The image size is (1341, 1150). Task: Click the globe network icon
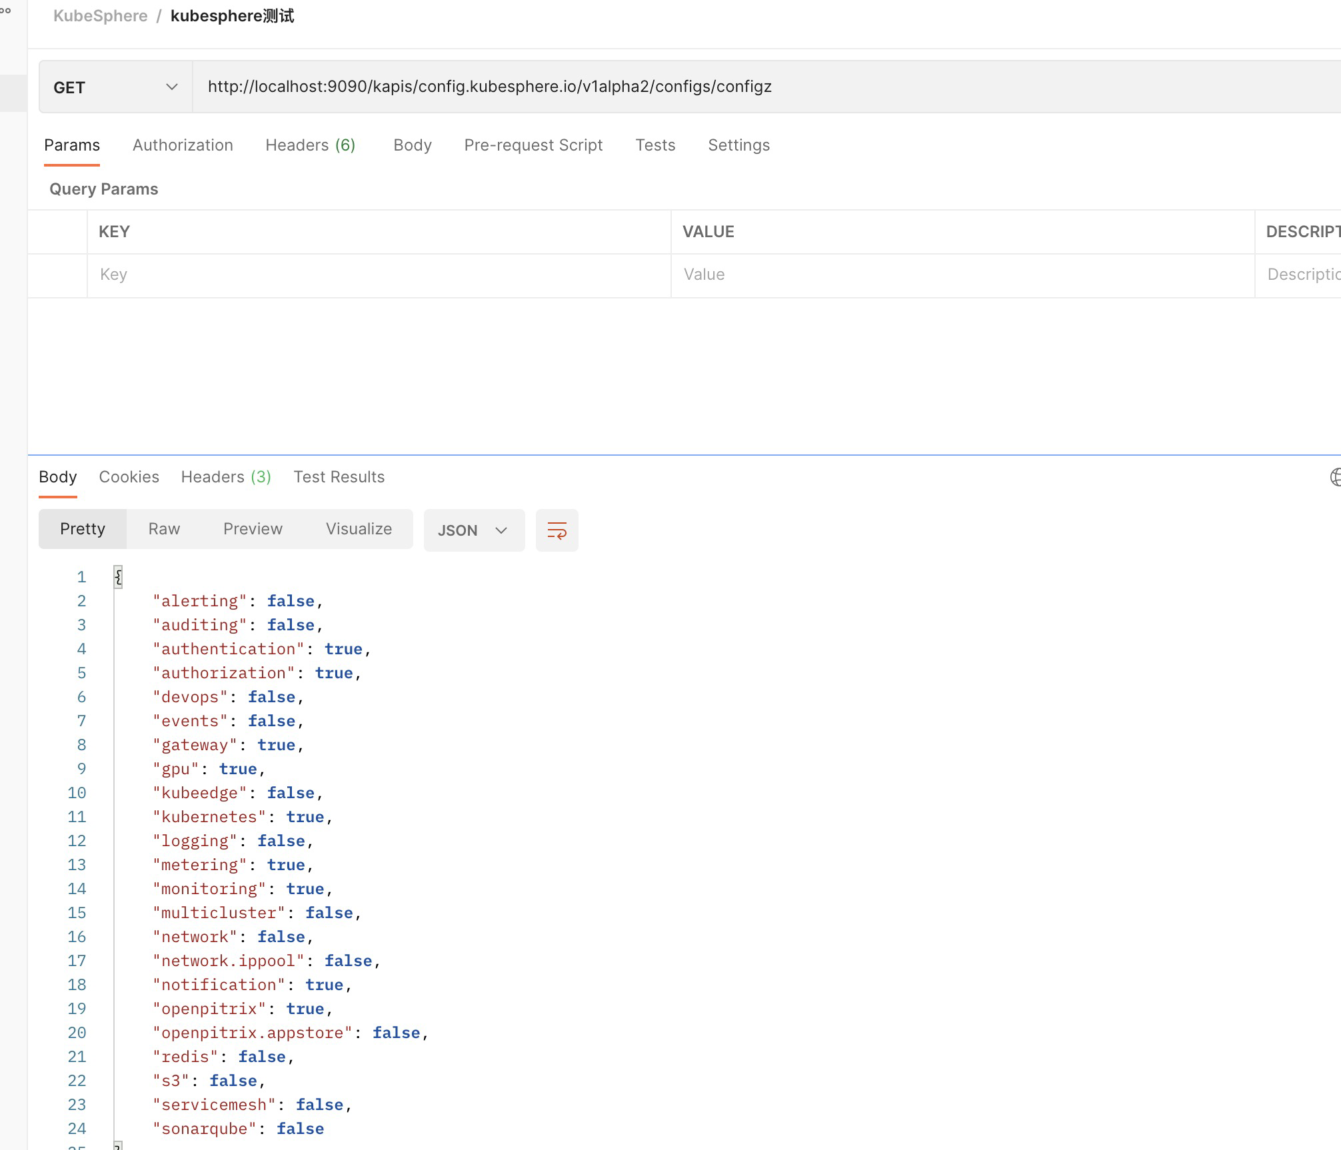(1335, 477)
